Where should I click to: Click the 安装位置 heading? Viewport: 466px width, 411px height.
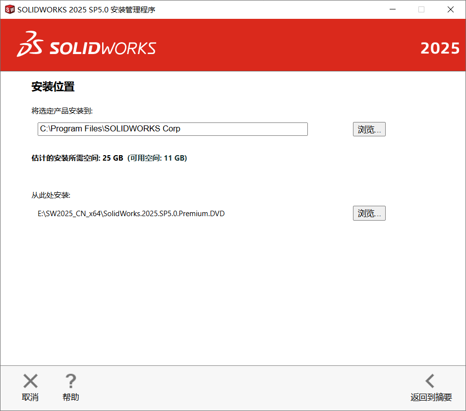53,87
